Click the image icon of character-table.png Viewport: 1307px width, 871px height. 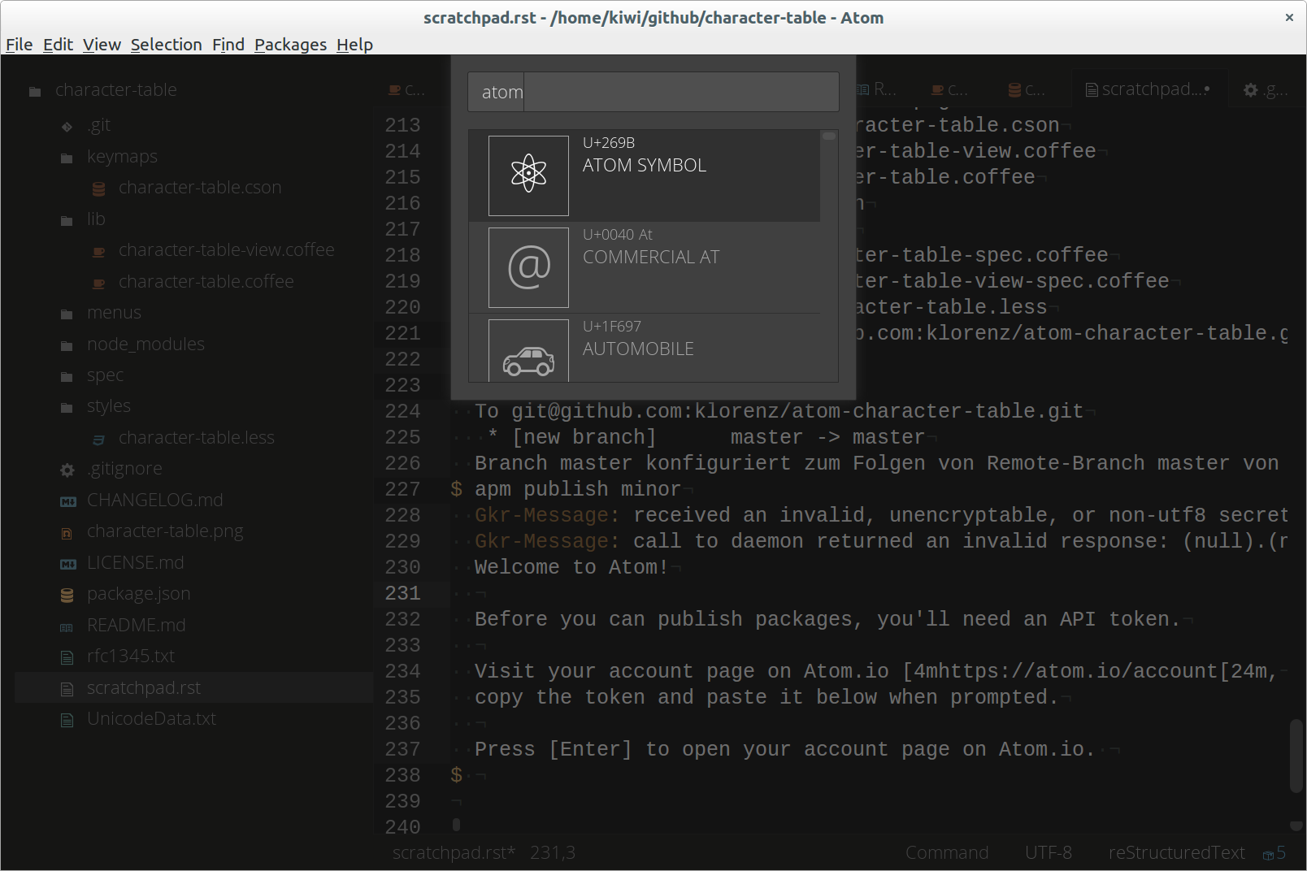(x=67, y=533)
